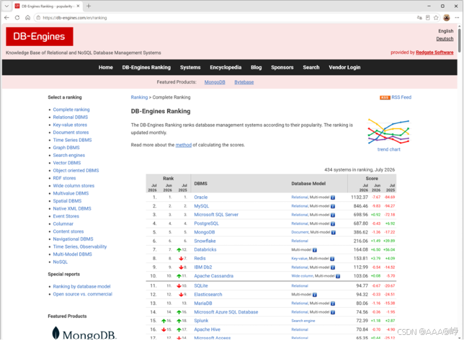Open the reader view icon

coord(428,18)
